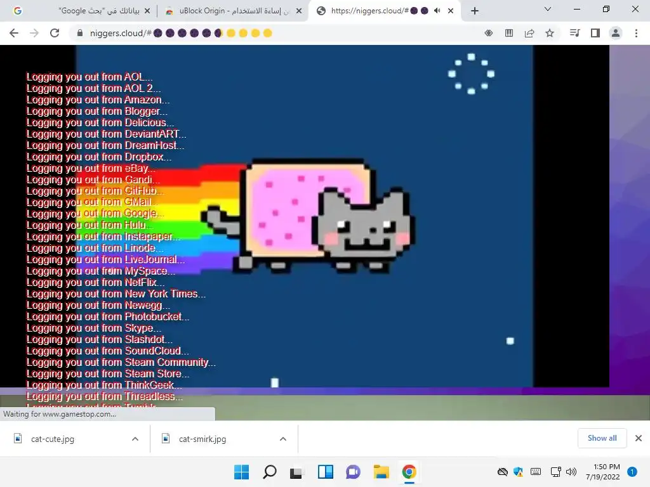This screenshot has height=487, width=650.
Task: Switch to the uBlock Origin tab
Action: coord(232,11)
